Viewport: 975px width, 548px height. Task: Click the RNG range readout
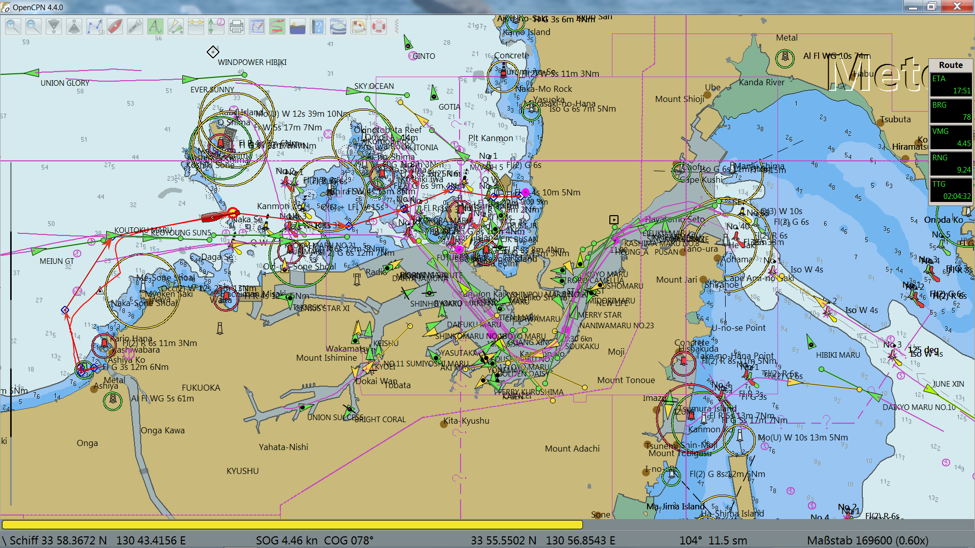pyautogui.click(x=951, y=164)
